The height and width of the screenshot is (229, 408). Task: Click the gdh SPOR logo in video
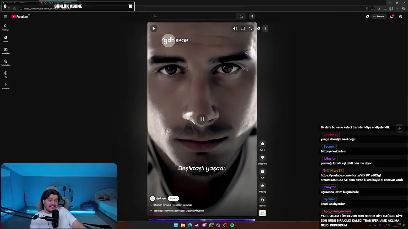(175, 40)
